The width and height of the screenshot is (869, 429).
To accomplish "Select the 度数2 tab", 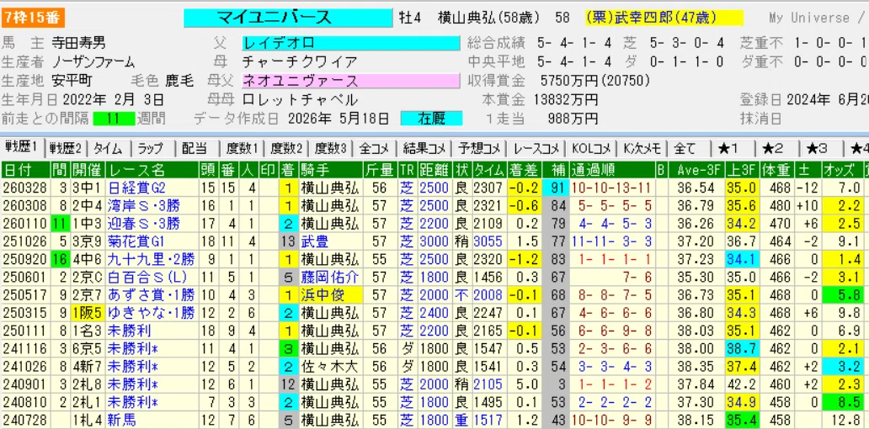I will (285, 148).
